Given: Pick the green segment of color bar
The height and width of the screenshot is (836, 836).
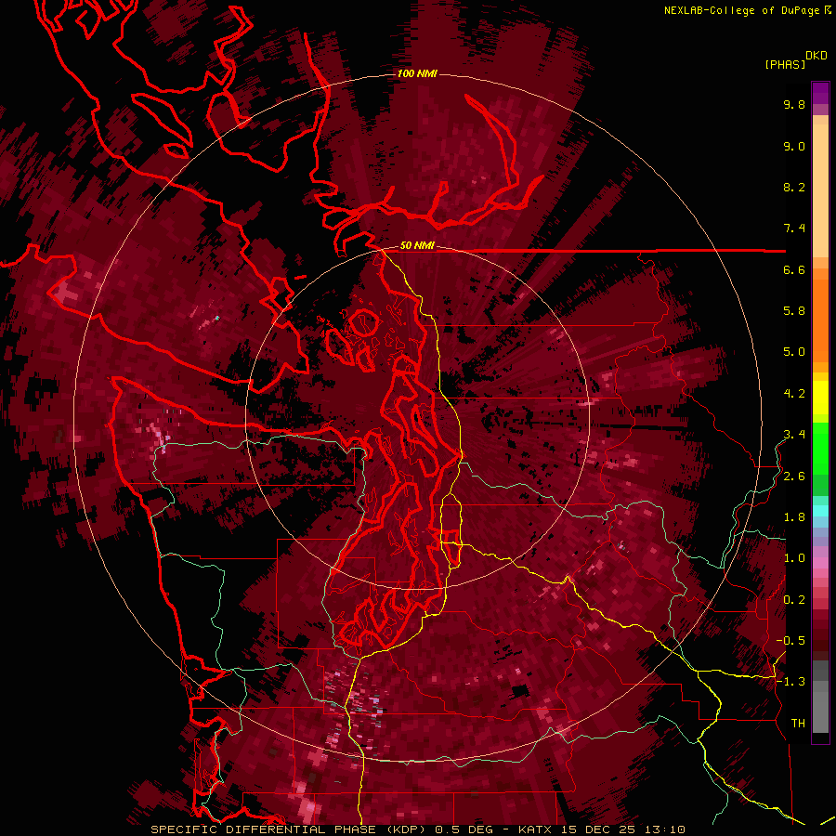Looking at the screenshot, I should 820,451.
